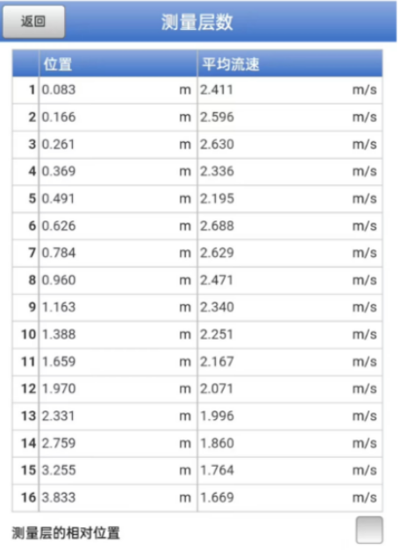The width and height of the screenshot is (408, 550).
Task: Select velocity 2.167 in row 11
Action: 217,361
